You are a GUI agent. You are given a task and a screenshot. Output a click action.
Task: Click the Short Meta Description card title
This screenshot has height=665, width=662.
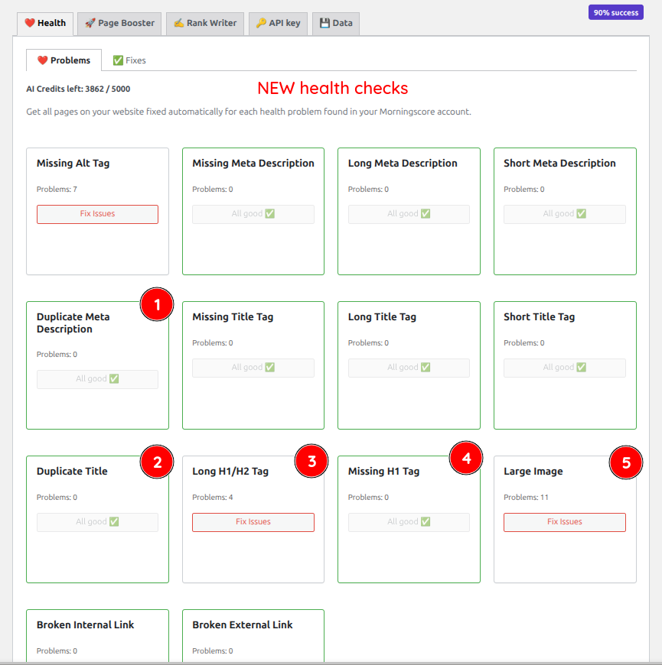pos(559,164)
